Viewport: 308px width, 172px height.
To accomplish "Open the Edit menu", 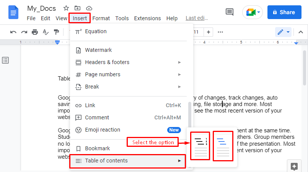I will point(46,18).
